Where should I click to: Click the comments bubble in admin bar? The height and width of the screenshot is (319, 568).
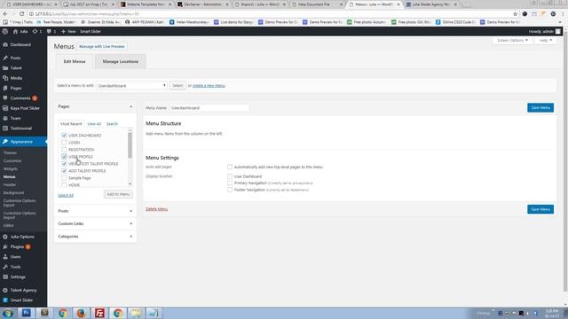click(x=49, y=32)
